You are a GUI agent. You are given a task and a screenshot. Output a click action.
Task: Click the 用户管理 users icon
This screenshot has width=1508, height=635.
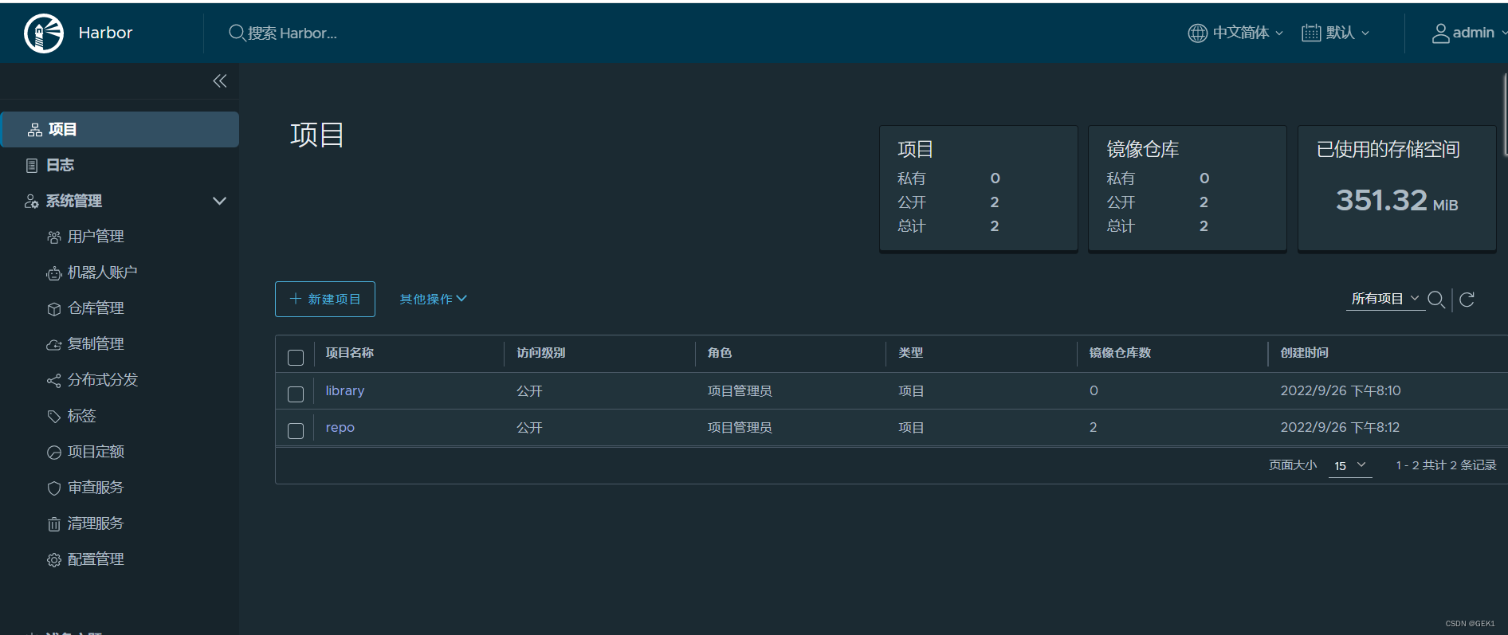click(x=54, y=237)
